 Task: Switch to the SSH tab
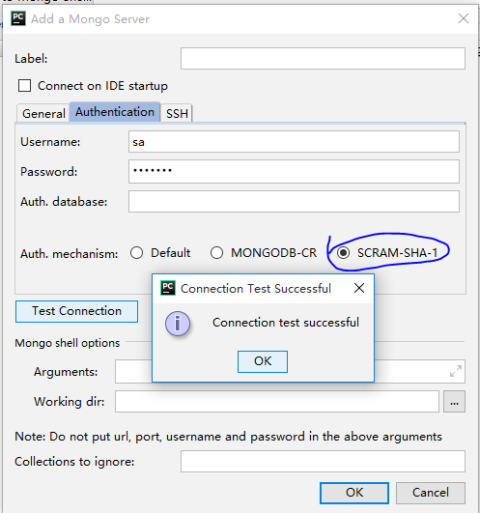click(x=177, y=114)
